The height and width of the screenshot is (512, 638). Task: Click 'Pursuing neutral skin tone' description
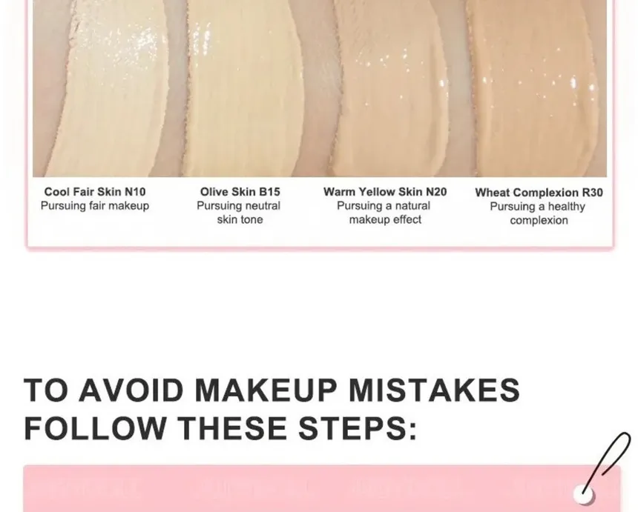(x=239, y=213)
